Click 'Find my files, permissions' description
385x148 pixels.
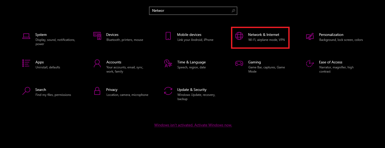53,95
